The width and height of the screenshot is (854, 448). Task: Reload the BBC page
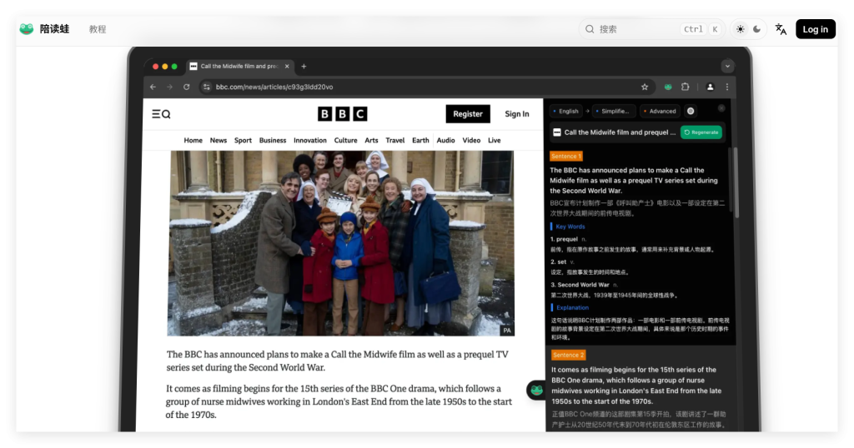186,87
